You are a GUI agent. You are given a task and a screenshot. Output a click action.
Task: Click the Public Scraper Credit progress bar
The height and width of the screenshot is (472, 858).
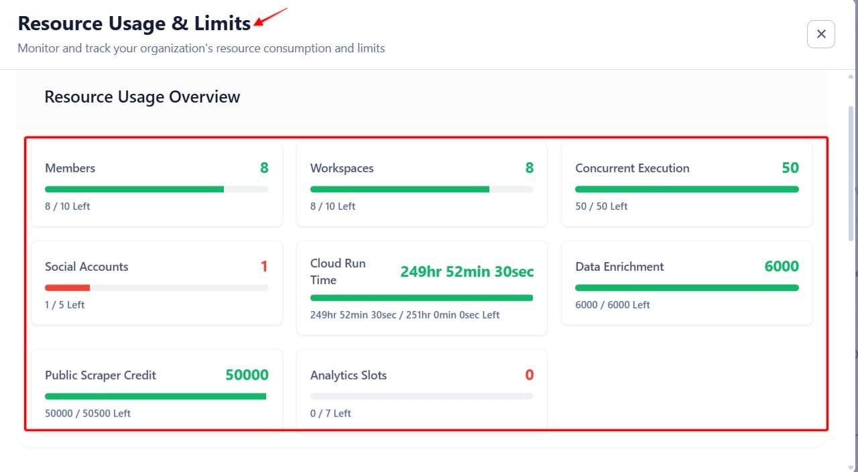(156, 396)
